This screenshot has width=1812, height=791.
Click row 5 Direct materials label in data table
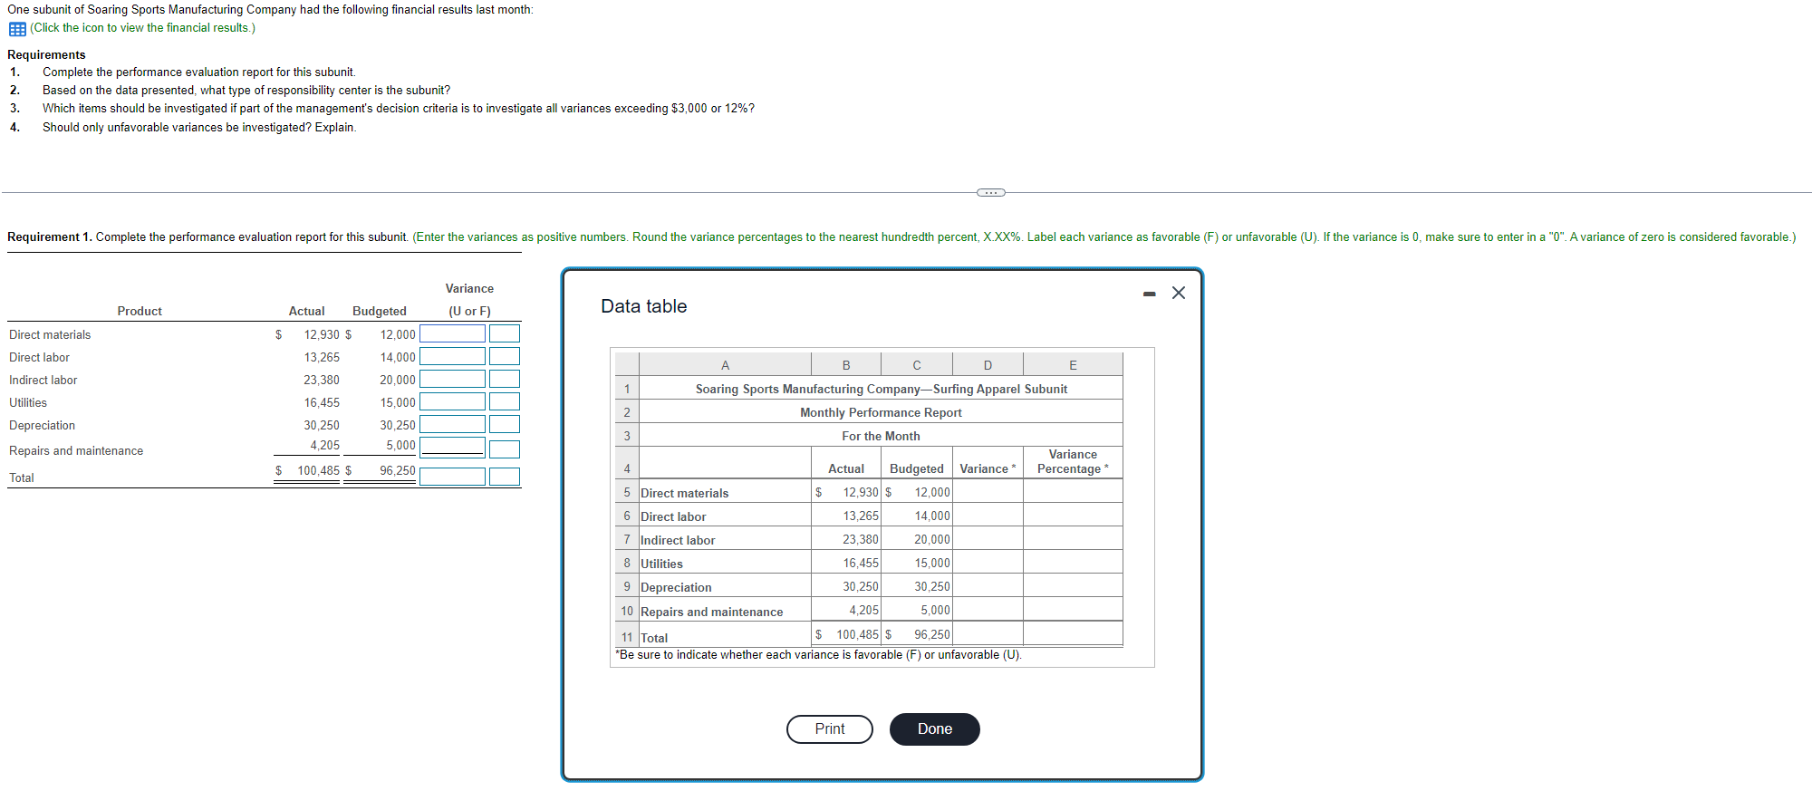(x=685, y=493)
